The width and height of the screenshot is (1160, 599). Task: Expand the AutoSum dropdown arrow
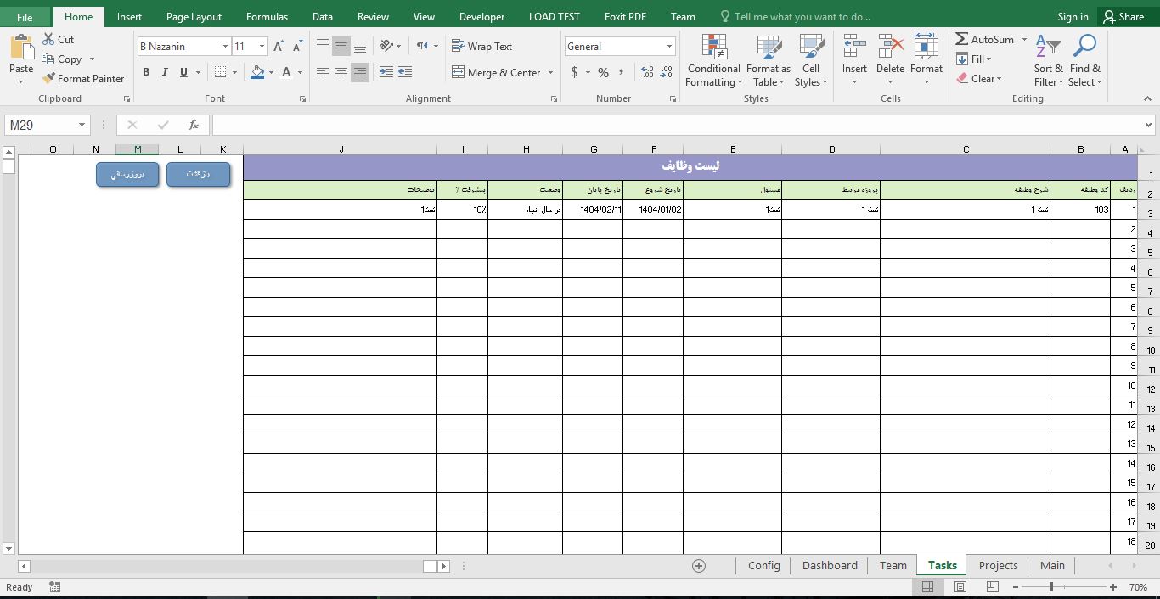click(x=1024, y=40)
